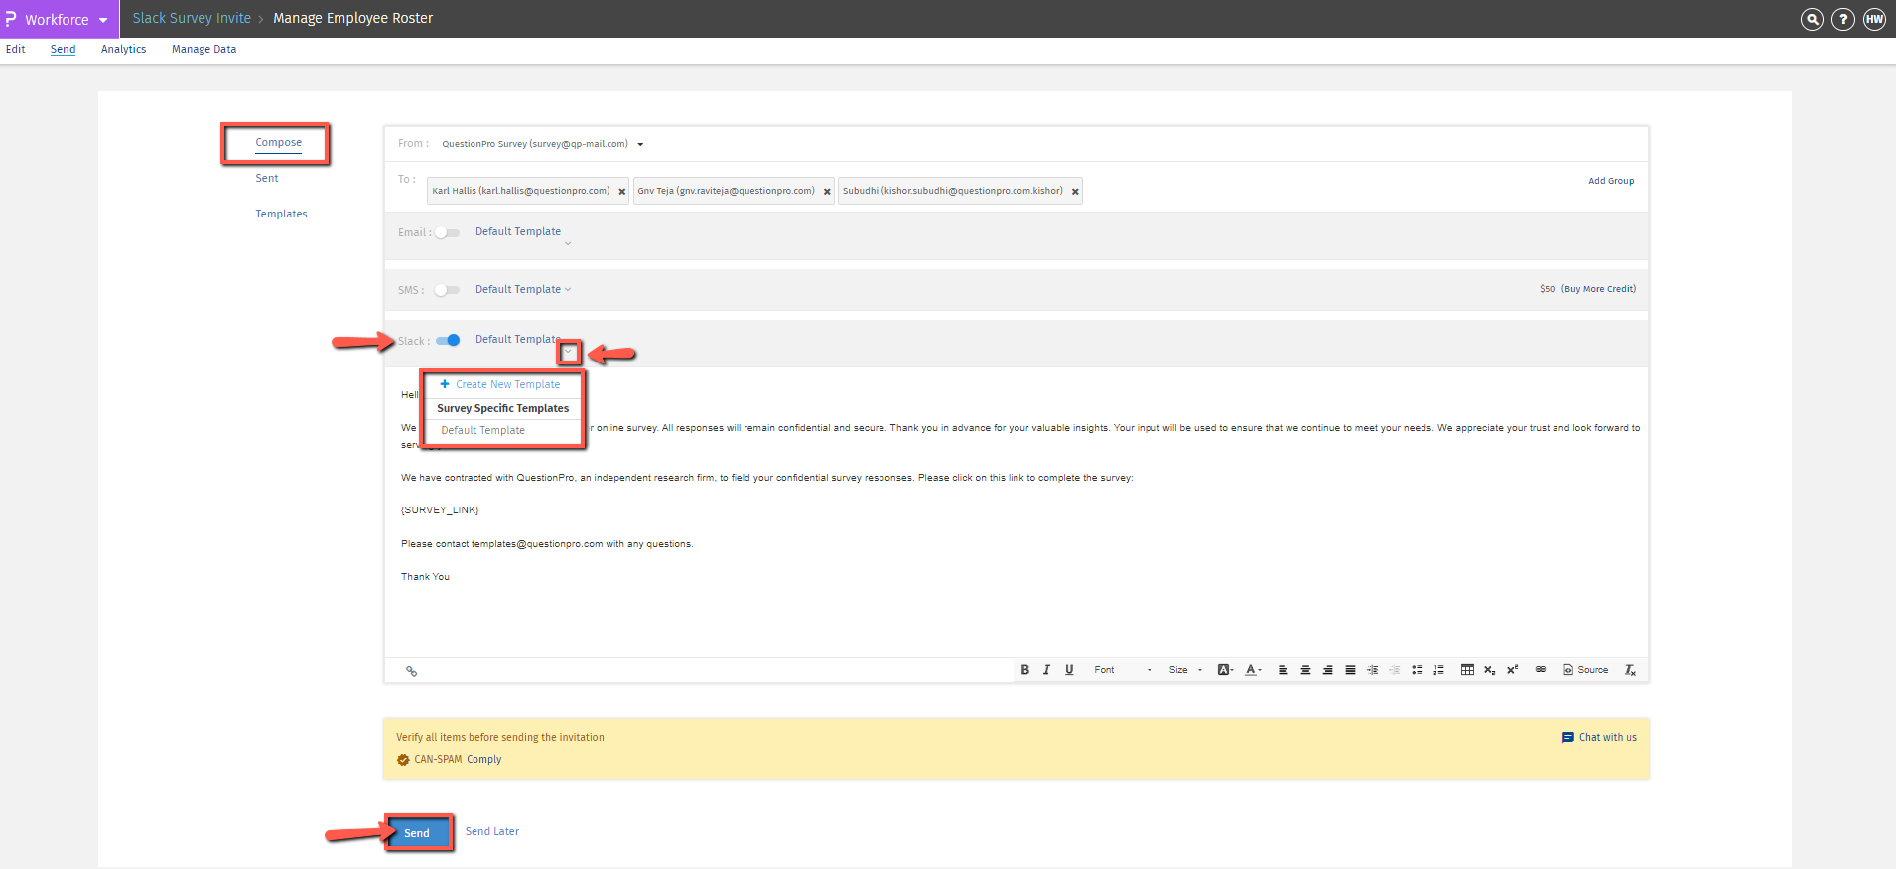Open the font Size dropdown
Viewport: 1896px width, 869px height.
[x=1185, y=670]
